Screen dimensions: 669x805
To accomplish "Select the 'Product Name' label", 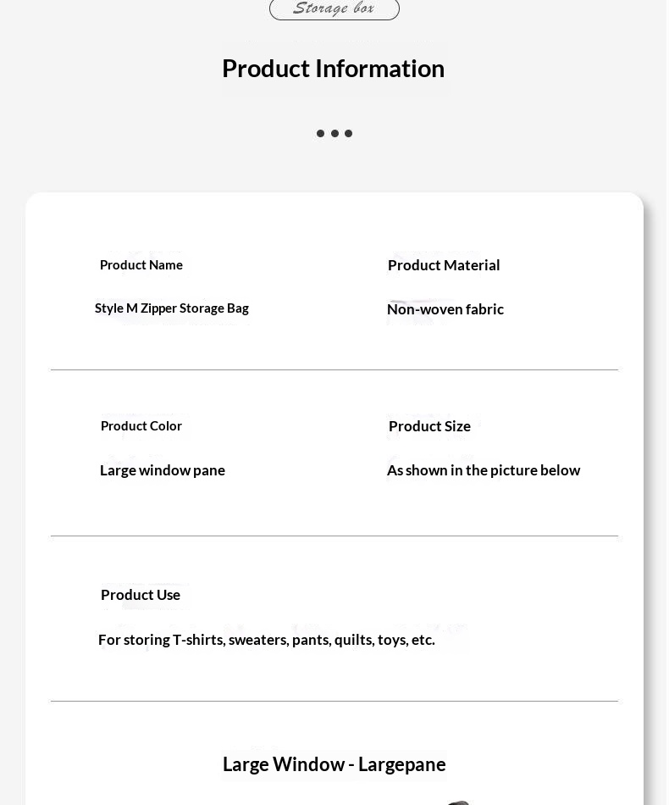I will point(141,265).
